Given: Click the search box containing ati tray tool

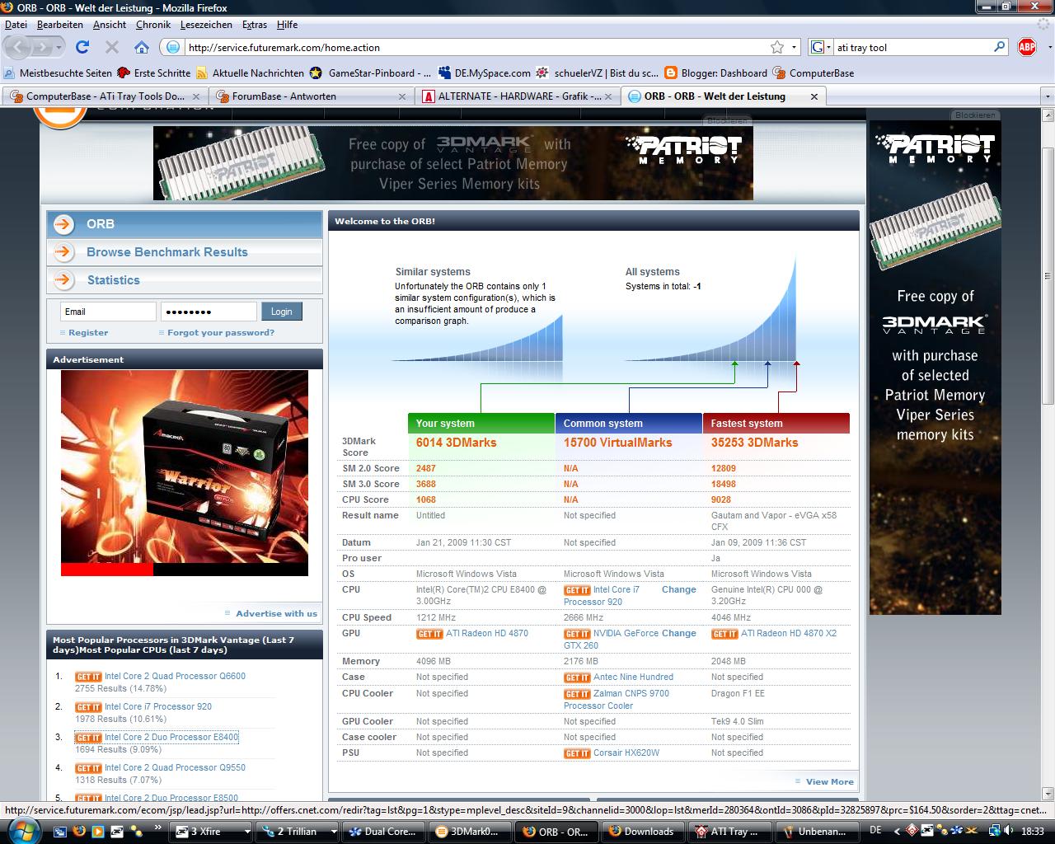Looking at the screenshot, I should (x=913, y=47).
